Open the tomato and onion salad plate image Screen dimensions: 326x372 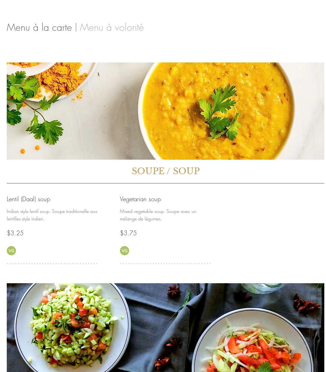[252, 341]
